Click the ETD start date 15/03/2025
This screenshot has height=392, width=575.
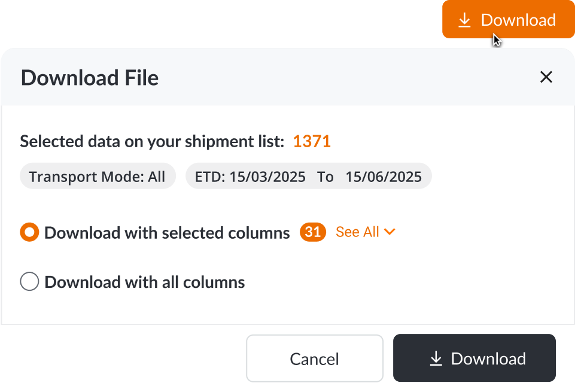click(267, 177)
